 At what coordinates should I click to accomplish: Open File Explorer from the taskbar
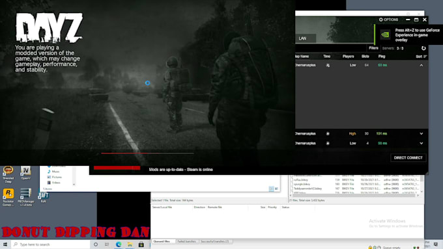pyautogui.click(x=130, y=244)
